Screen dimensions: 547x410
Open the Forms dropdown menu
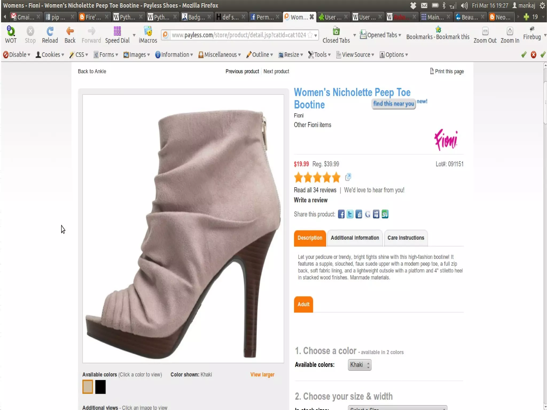coord(106,54)
